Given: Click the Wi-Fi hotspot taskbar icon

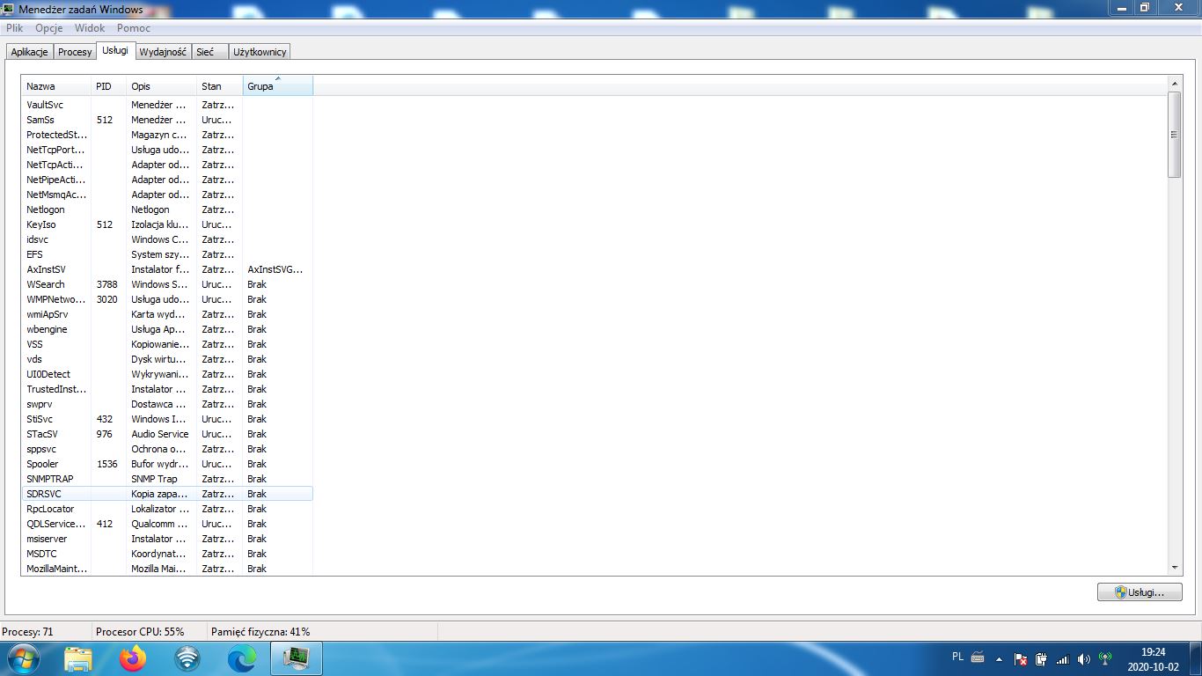Looking at the screenshot, I should pos(187,658).
